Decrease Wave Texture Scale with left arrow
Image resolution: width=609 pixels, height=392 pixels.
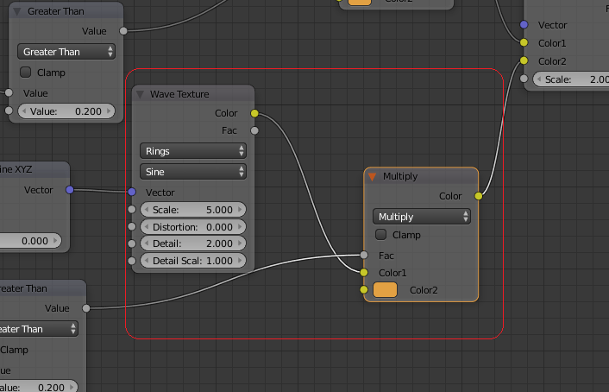(147, 210)
